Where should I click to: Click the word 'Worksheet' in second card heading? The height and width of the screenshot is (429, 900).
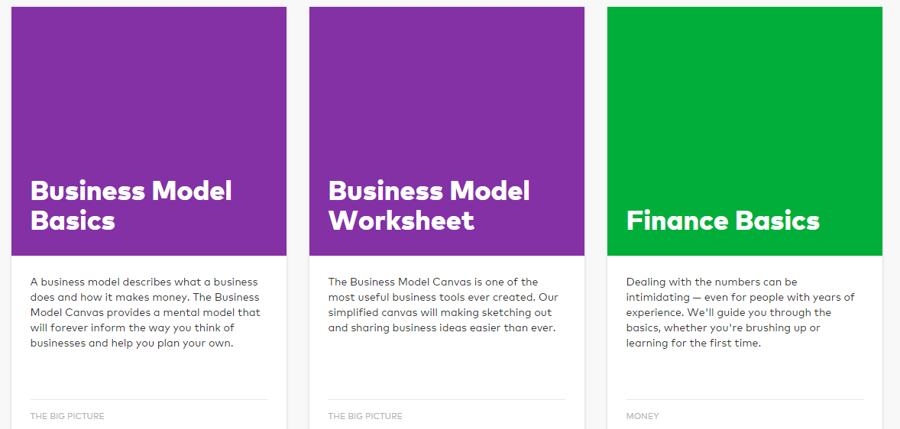(x=401, y=221)
